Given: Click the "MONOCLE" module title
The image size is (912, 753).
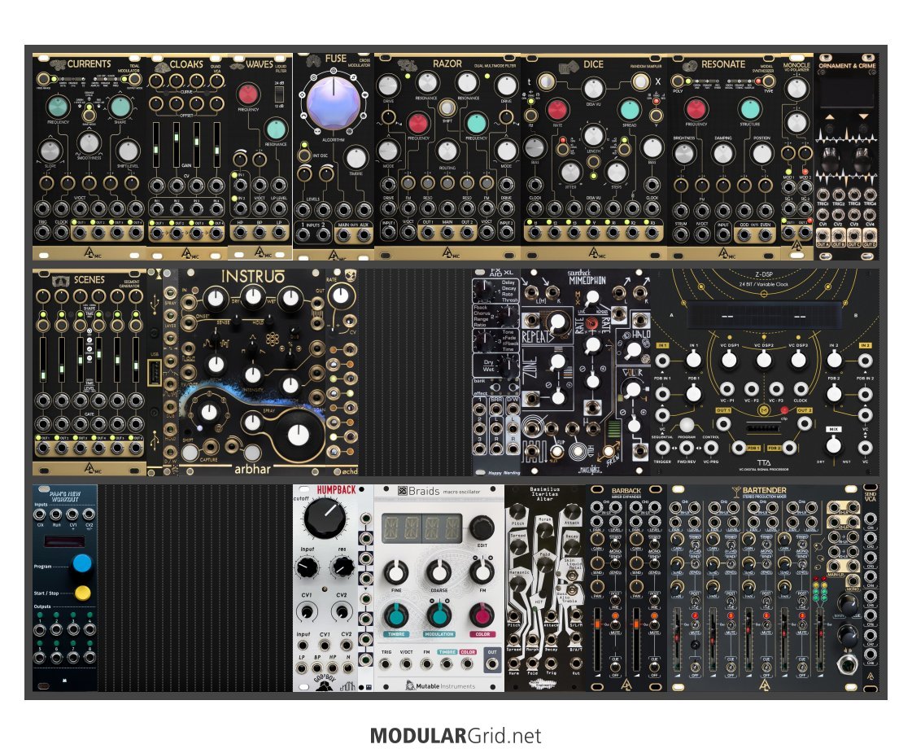Looking at the screenshot, I should pyautogui.click(x=796, y=65).
